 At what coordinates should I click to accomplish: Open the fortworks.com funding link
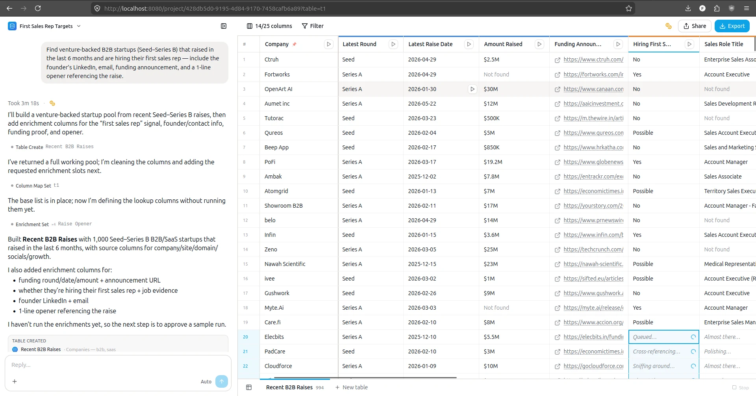click(x=593, y=74)
